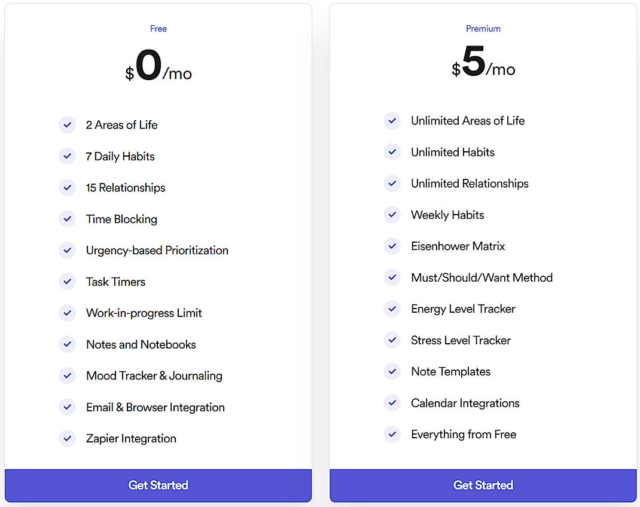Click the checkmark beside Unlimited Areas of Life
Image resolution: width=640 pixels, height=507 pixels.
[x=392, y=121]
